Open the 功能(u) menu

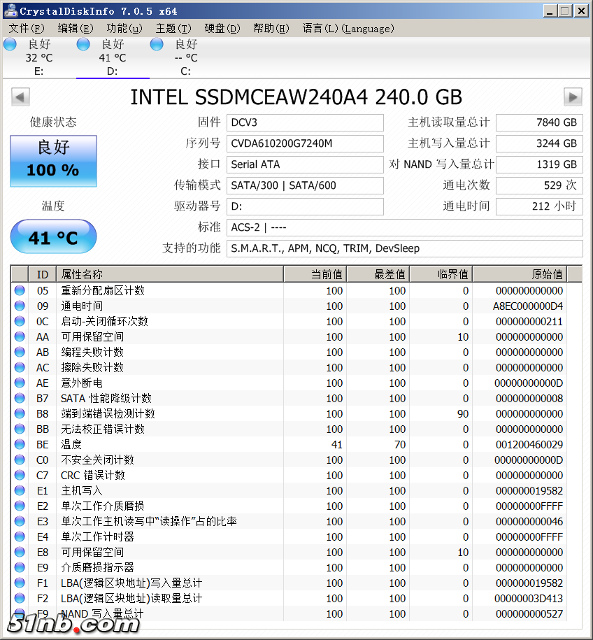point(124,28)
